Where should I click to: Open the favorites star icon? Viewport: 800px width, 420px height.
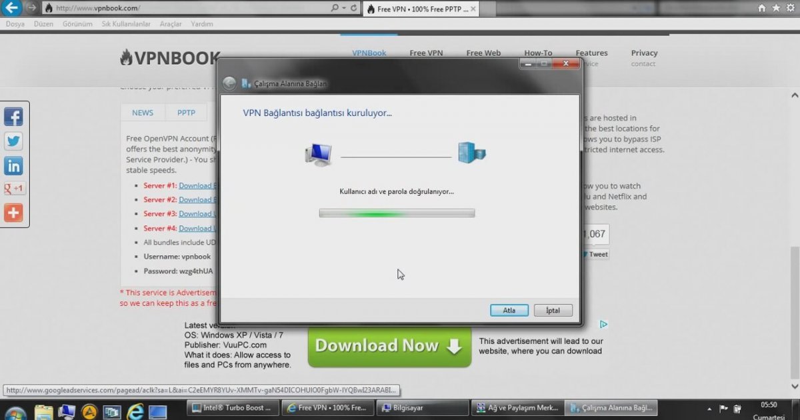point(776,9)
